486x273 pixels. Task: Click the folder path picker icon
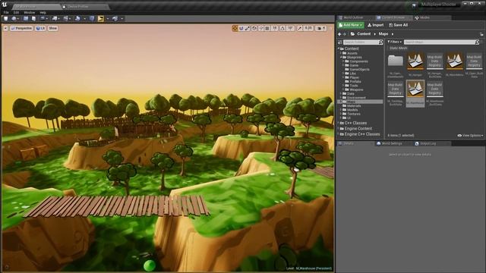click(x=352, y=34)
